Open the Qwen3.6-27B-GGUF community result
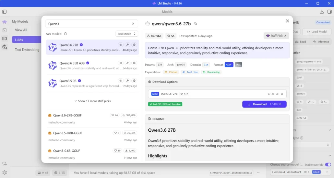 click(92, 119)
